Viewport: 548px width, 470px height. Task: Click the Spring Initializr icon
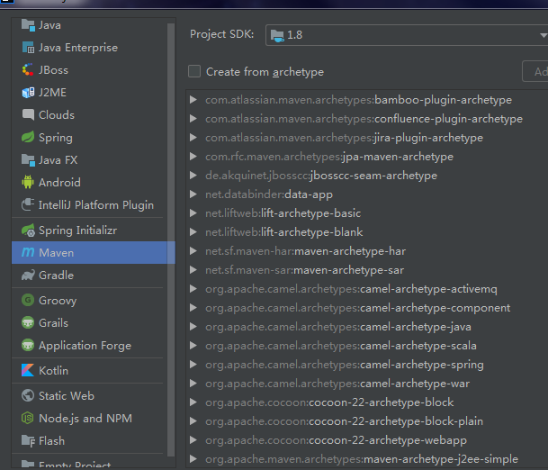[28, 230]
